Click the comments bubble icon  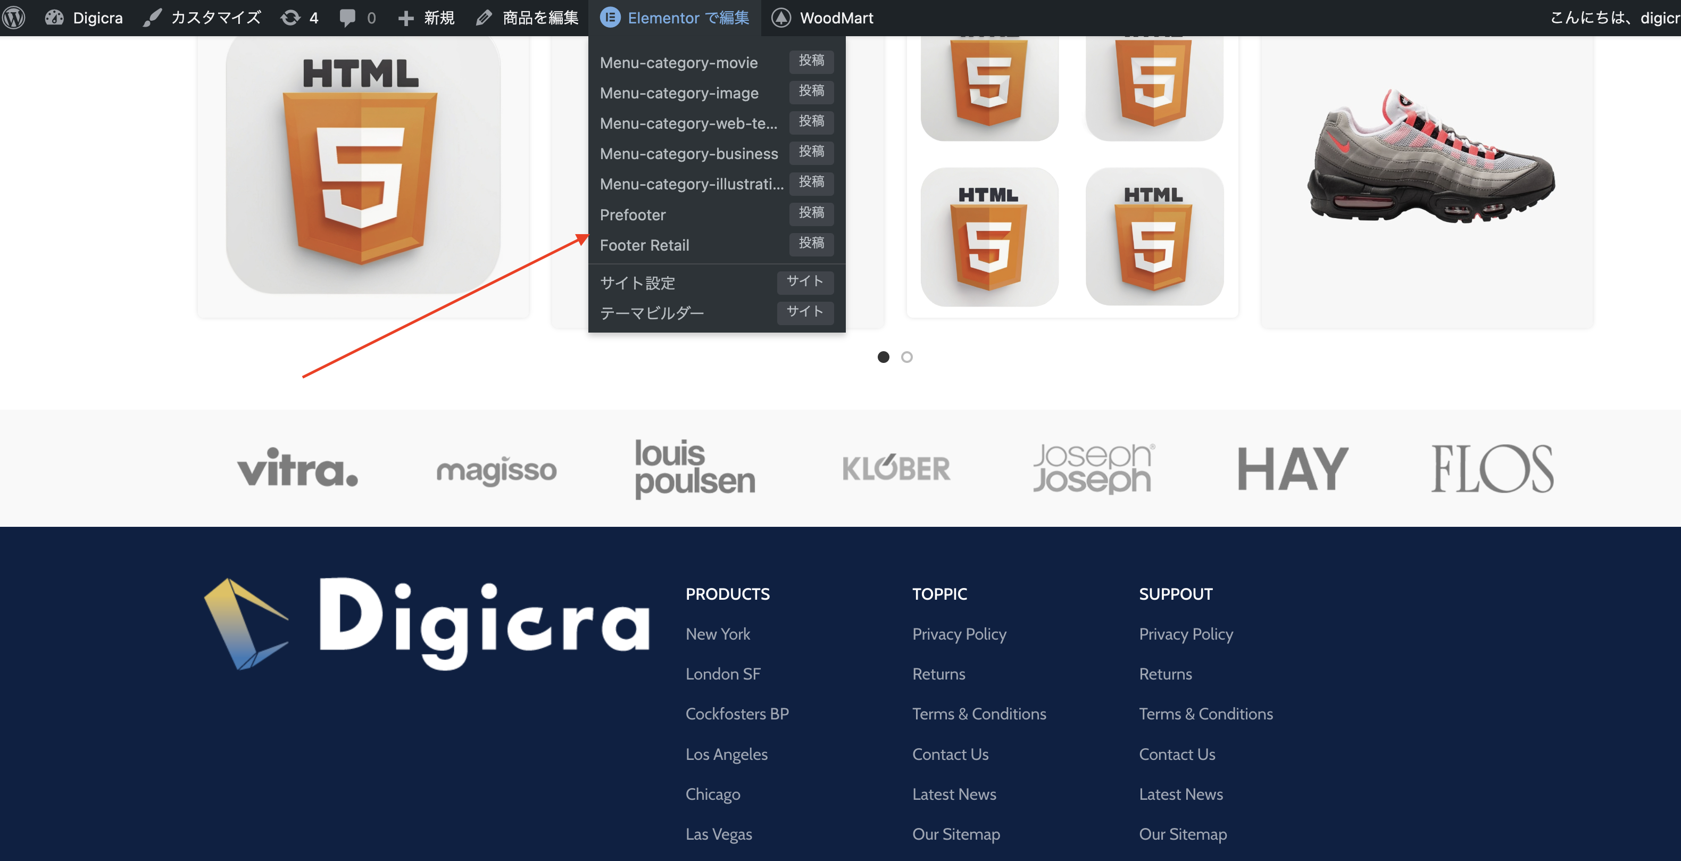pos(347,18)
